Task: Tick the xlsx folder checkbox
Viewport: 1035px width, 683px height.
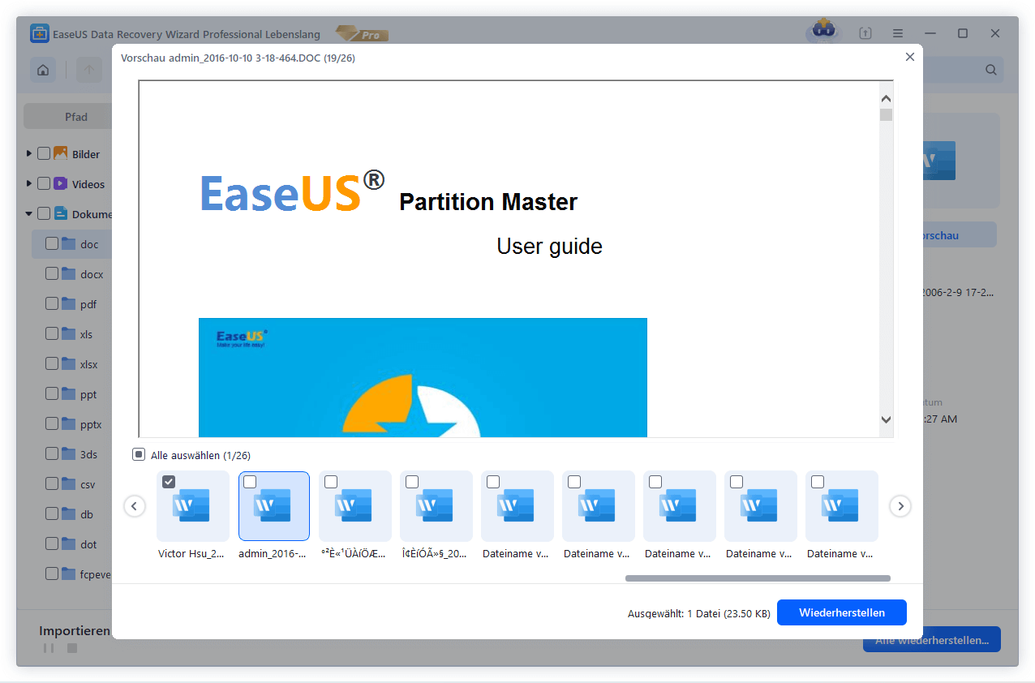Action: [52, 363]
